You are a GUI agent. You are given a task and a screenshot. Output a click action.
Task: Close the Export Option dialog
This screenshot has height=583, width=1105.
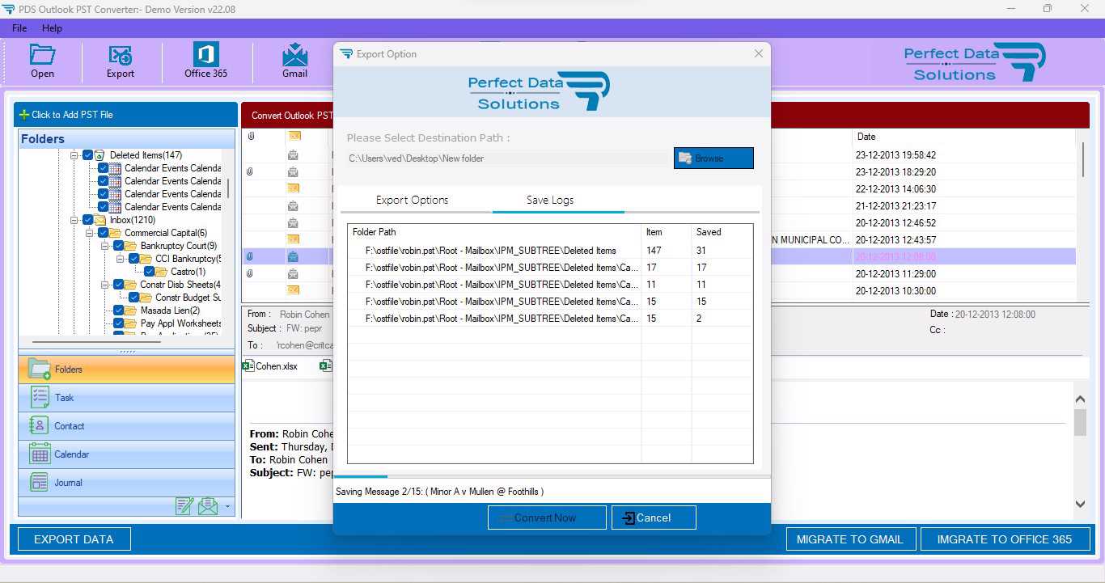(x=758, y=53)
